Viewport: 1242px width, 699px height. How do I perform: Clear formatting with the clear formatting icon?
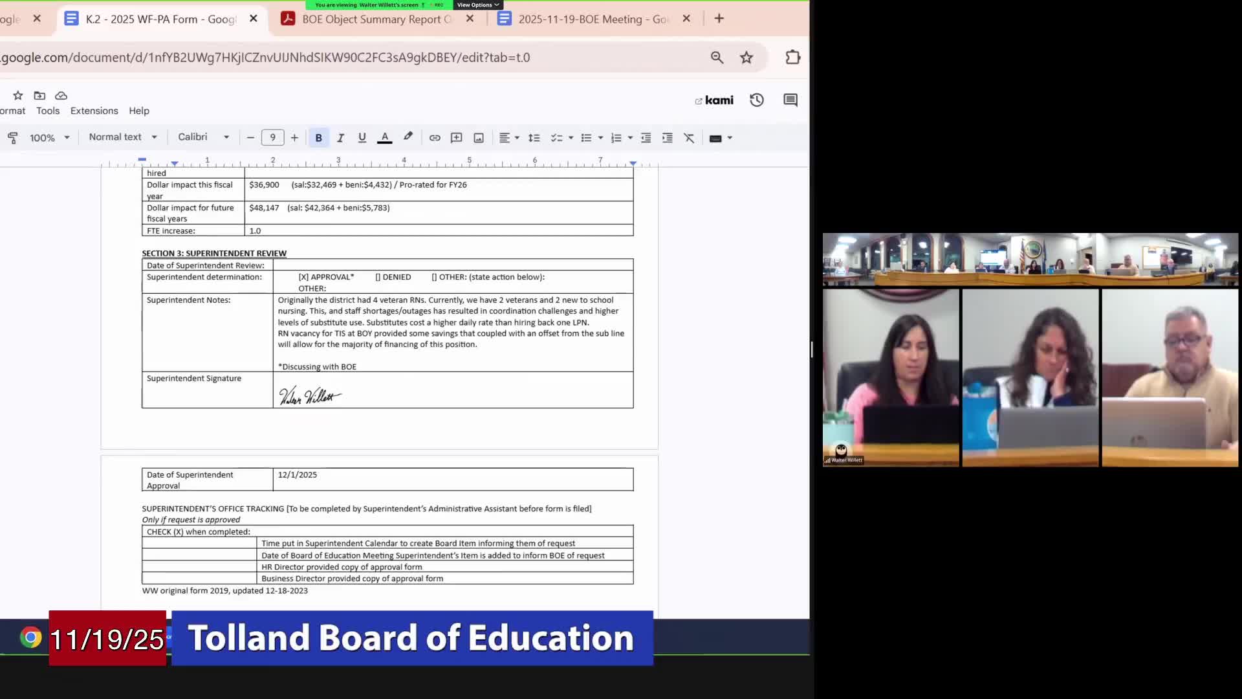pyautogui.click(x=688, y=137)
